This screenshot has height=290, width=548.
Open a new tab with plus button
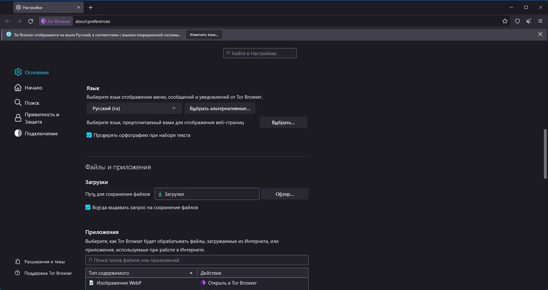pyautogui.click(x=91, y=7)
